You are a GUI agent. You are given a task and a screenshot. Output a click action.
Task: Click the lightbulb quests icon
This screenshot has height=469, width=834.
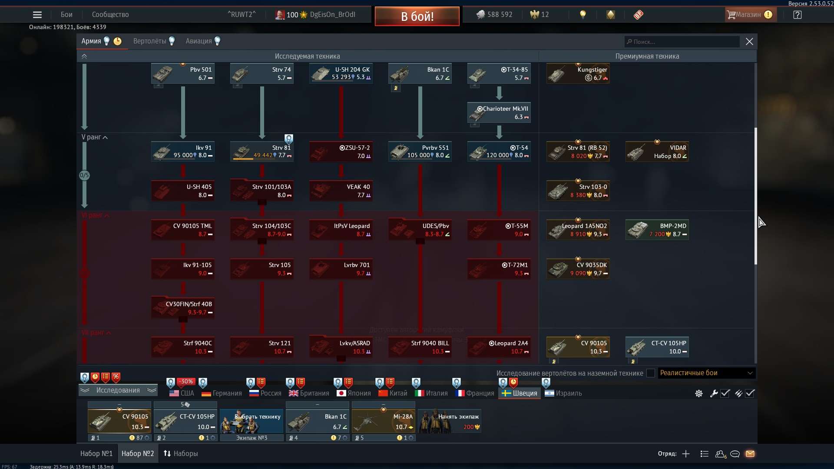click(x=582, y=14)
